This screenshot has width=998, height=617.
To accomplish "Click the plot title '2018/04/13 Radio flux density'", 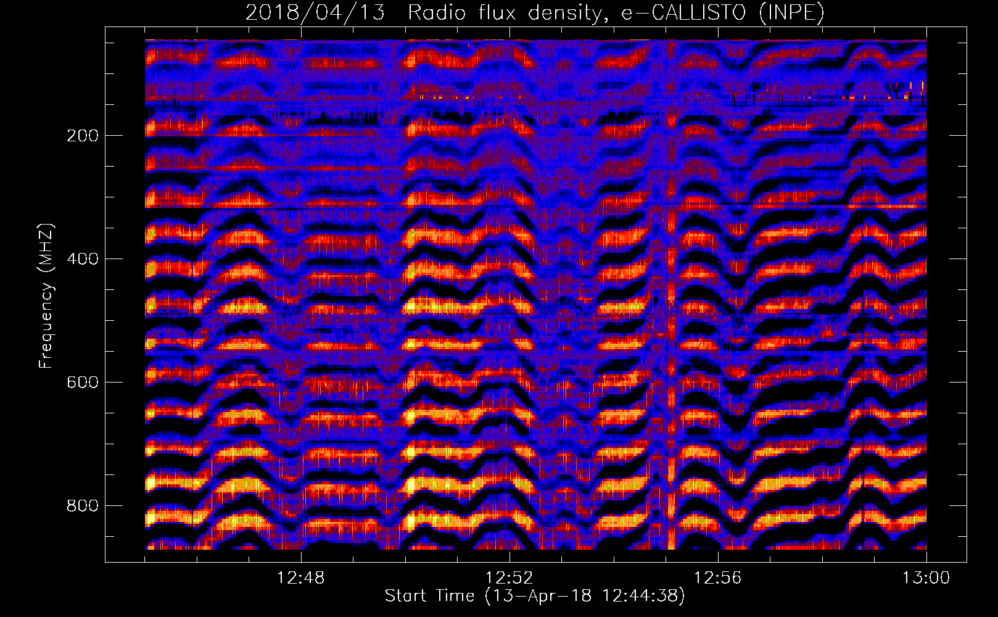I will 535,13.
